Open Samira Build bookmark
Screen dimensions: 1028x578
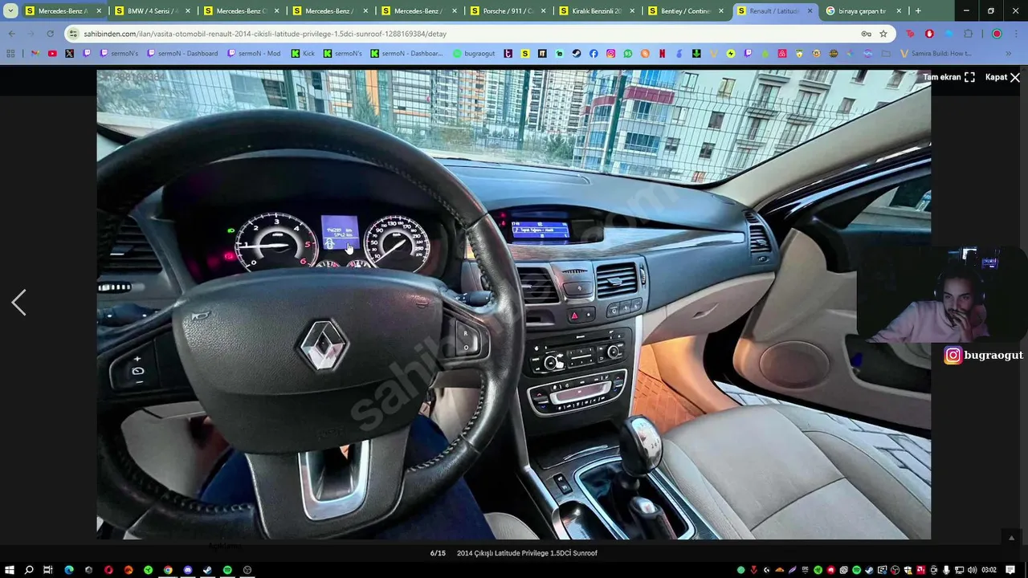coord(936,54)
